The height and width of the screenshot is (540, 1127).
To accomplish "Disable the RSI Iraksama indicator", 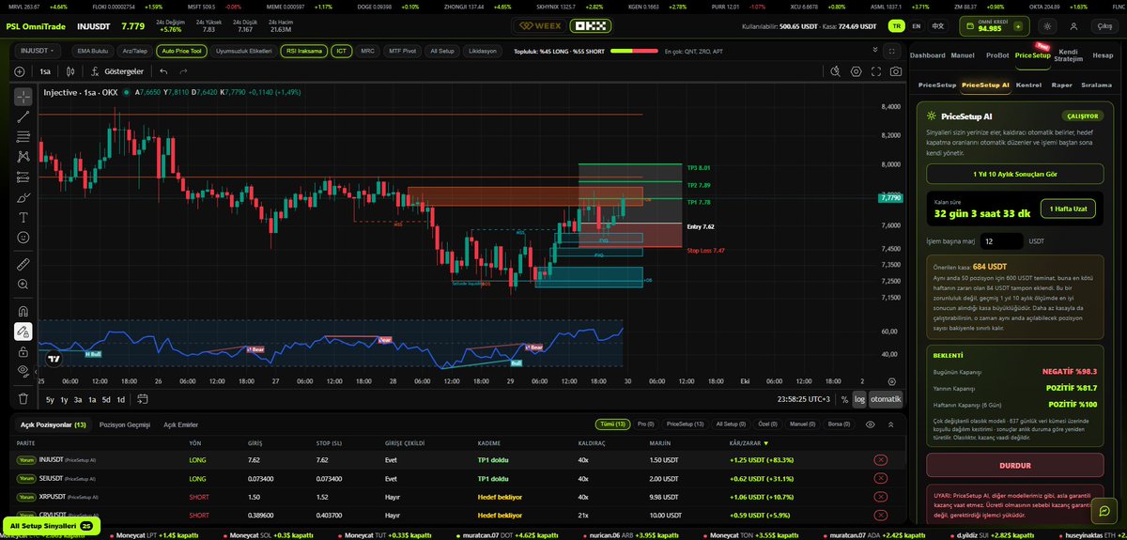I will (302, 50).
